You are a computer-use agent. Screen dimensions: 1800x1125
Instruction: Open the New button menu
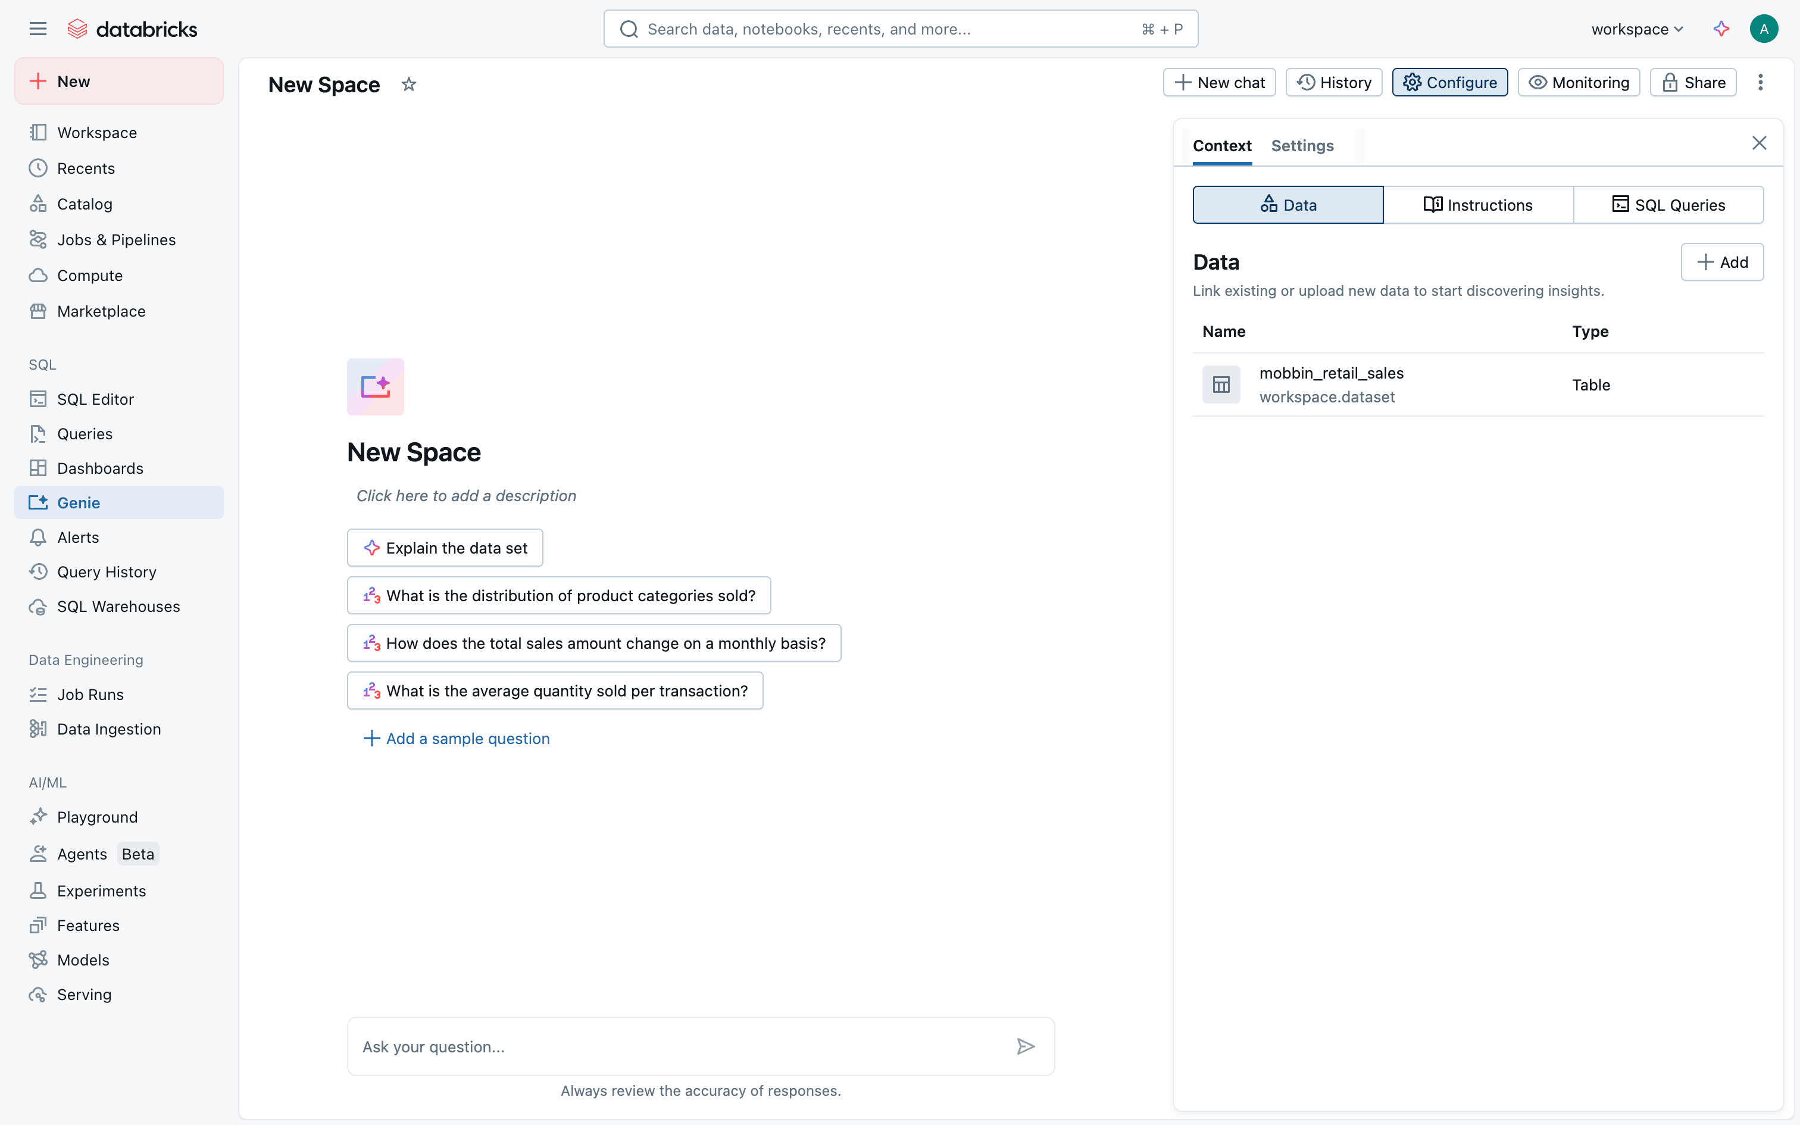118,81
